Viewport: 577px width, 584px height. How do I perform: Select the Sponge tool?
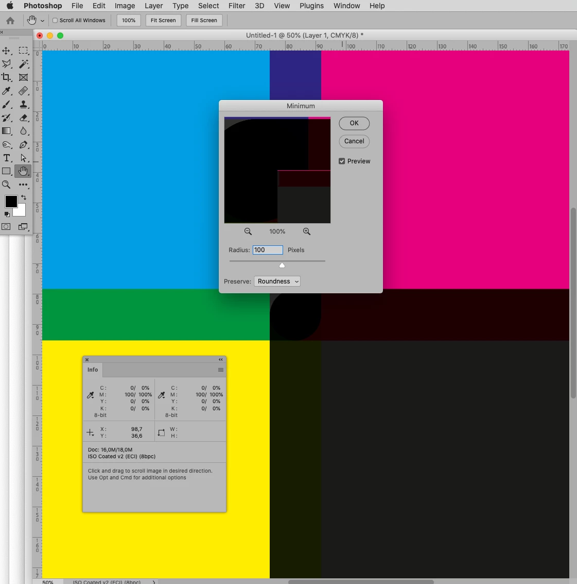pyautogui.click(x=6, y=144)
